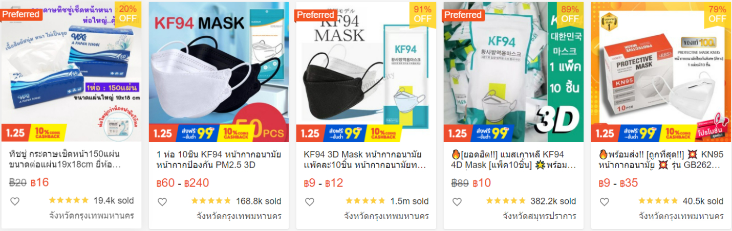Click the 89% OFF discount badge
The width and height of the screenshot is (732, 231).
click(x=570, y=13)
